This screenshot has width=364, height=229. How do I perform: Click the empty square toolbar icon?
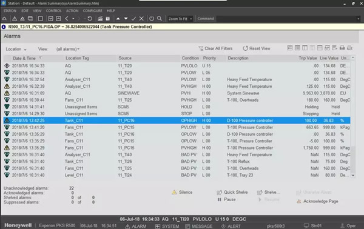click(x=41, y=19)
